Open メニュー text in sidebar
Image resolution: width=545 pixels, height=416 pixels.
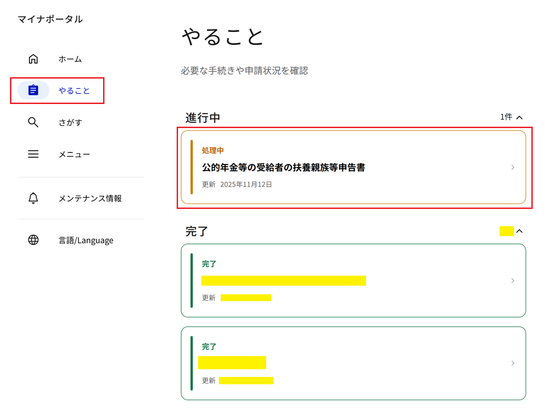74,154
